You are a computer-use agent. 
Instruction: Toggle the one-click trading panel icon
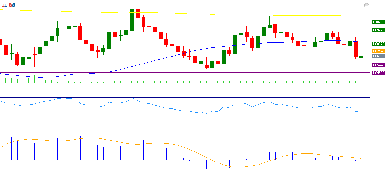coord(12,5)
